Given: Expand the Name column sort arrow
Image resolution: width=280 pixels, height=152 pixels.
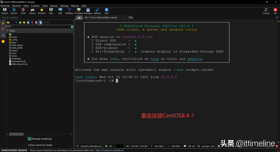Looking at the screenshot, I should (x=8, y=31).
